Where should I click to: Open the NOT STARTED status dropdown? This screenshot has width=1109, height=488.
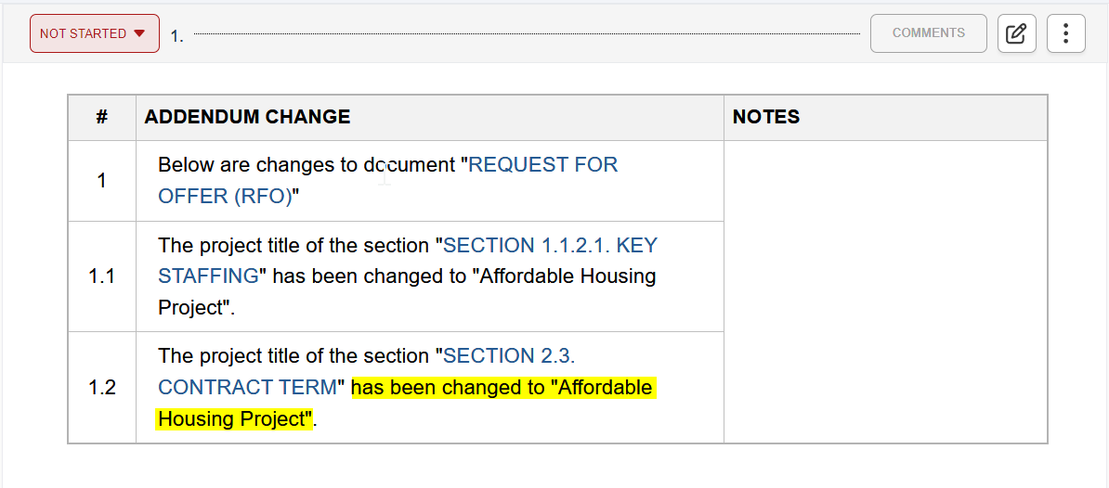click(95, 33)
